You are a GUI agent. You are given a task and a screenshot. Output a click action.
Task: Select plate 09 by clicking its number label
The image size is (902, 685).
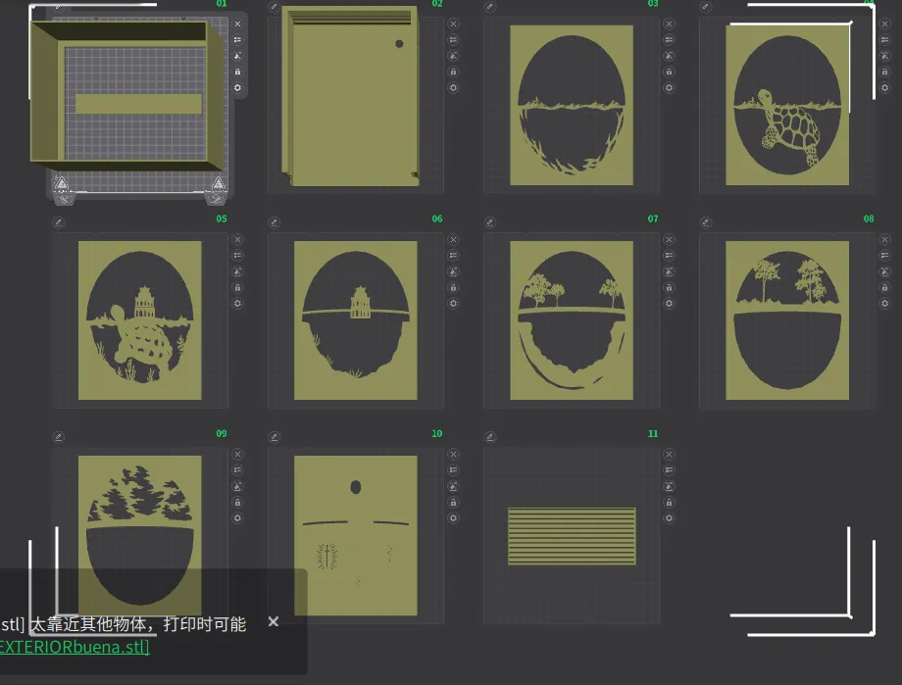[x=221, y=434]
